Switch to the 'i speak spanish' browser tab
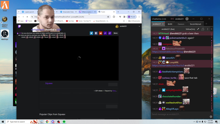 coord(29,12)
